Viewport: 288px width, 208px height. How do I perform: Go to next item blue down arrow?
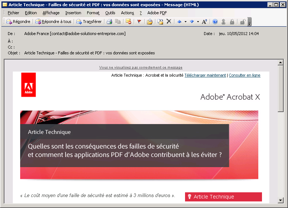192,22
